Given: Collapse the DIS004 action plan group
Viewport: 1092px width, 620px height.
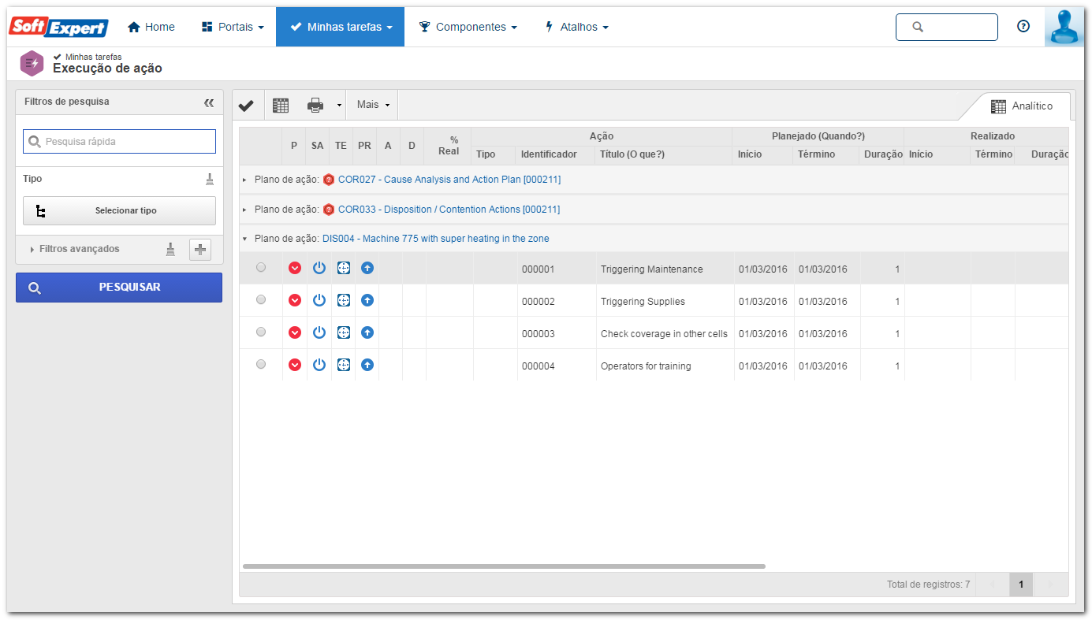Looking at the screenshot, I should pyautogui.click(x=244, y=239).
